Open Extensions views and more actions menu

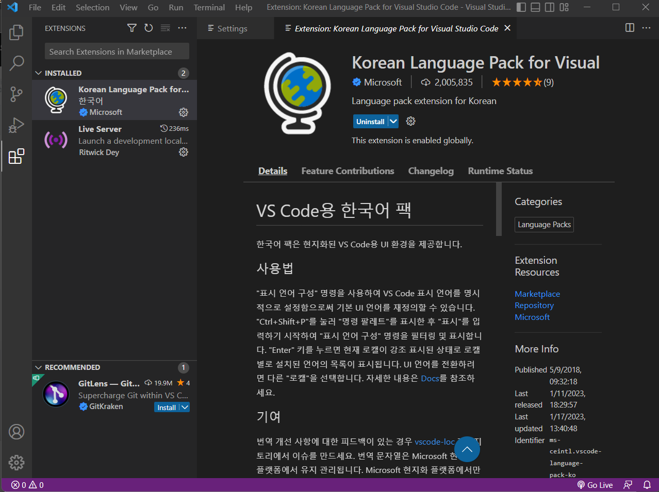[182, 28]
